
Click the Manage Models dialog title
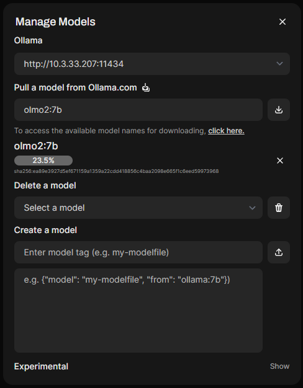click(55, 22)
